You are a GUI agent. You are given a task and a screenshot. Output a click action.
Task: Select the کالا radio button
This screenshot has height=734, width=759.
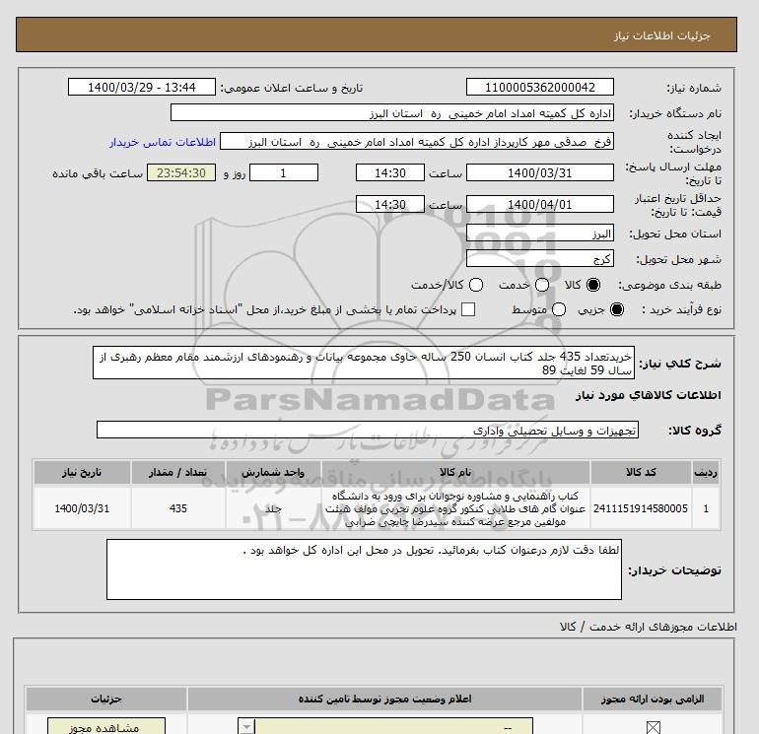(593, 285)
